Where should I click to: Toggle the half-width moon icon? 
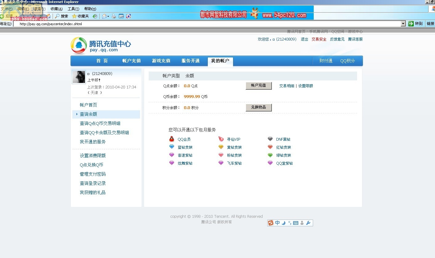point(284,223)
